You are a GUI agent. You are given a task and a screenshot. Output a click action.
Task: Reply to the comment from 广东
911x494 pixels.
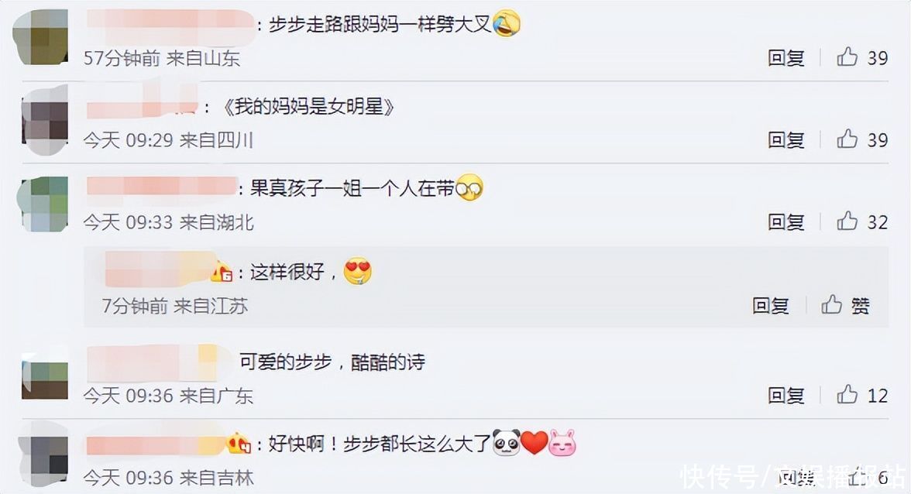[786, 395]
